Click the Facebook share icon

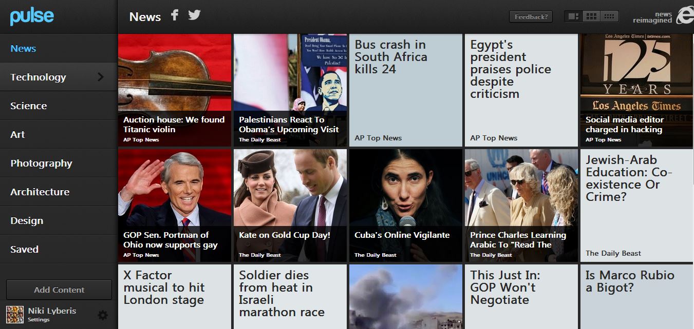click(x=175, y=15)
